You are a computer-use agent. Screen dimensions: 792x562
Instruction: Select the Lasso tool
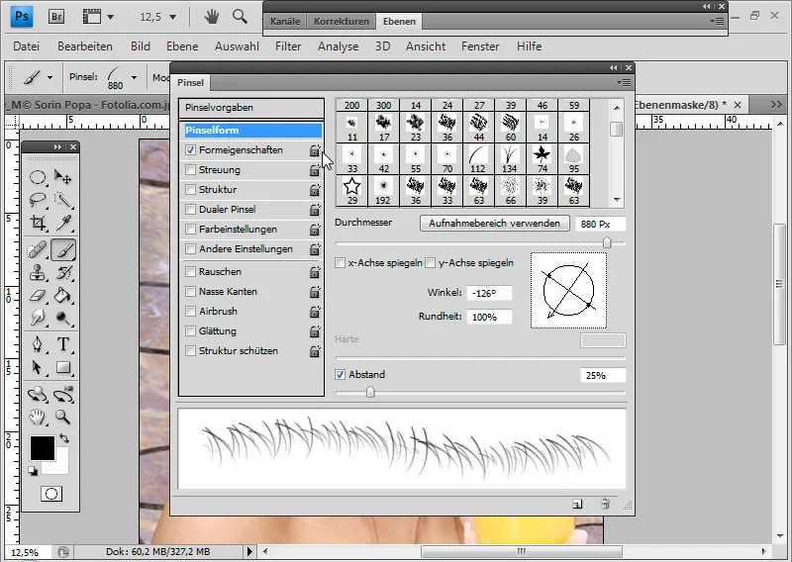click(38, 200)
